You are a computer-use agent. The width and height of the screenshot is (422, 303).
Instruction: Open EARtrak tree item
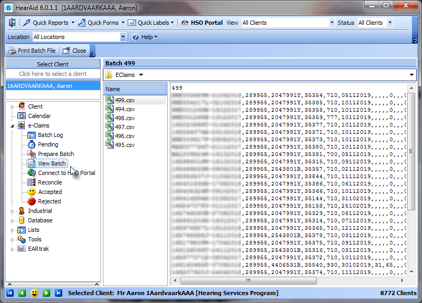pos(39,249)
